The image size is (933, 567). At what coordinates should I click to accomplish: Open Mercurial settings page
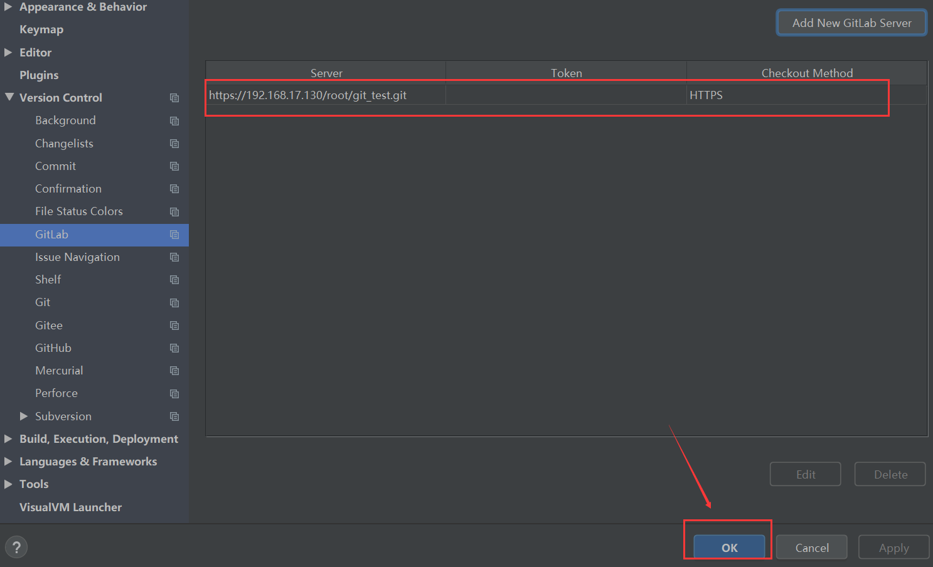59,371
